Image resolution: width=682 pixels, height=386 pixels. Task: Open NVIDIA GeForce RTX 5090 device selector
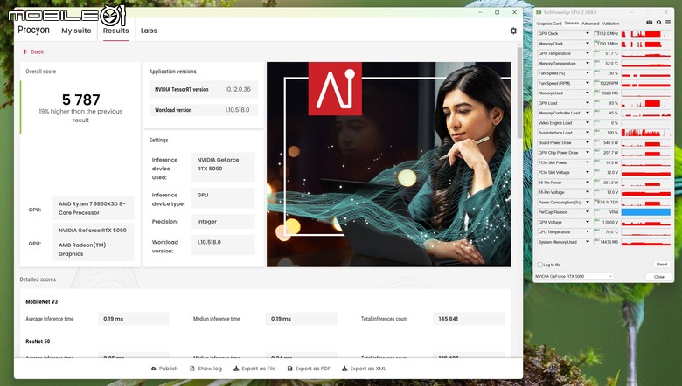point(574,277)
